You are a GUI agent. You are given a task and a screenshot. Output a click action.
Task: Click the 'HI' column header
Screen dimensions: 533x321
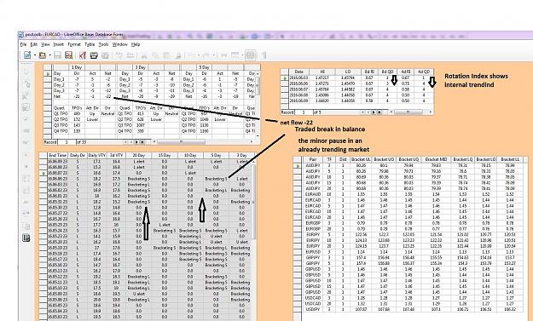pyautogui.click(x=322, y=72)
